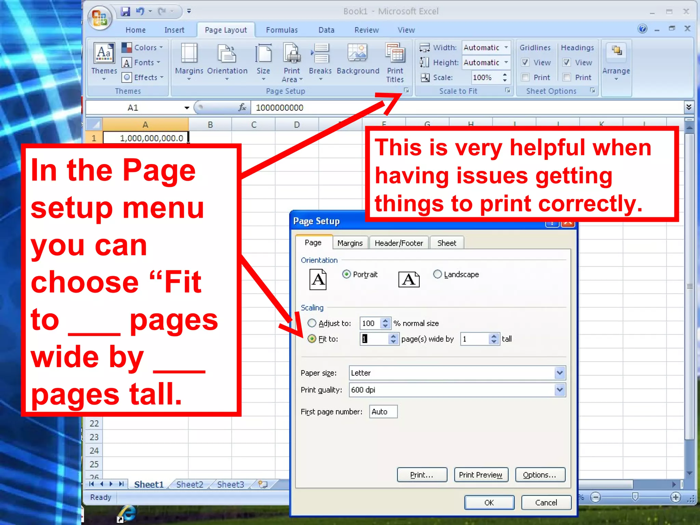This screenshot has height=525, width=700.
Task: Open Excel Help question mark
Action: click(643, 29)
